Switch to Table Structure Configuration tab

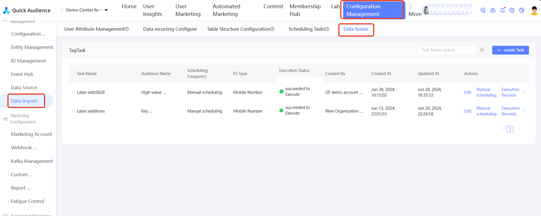click(238, 29)
